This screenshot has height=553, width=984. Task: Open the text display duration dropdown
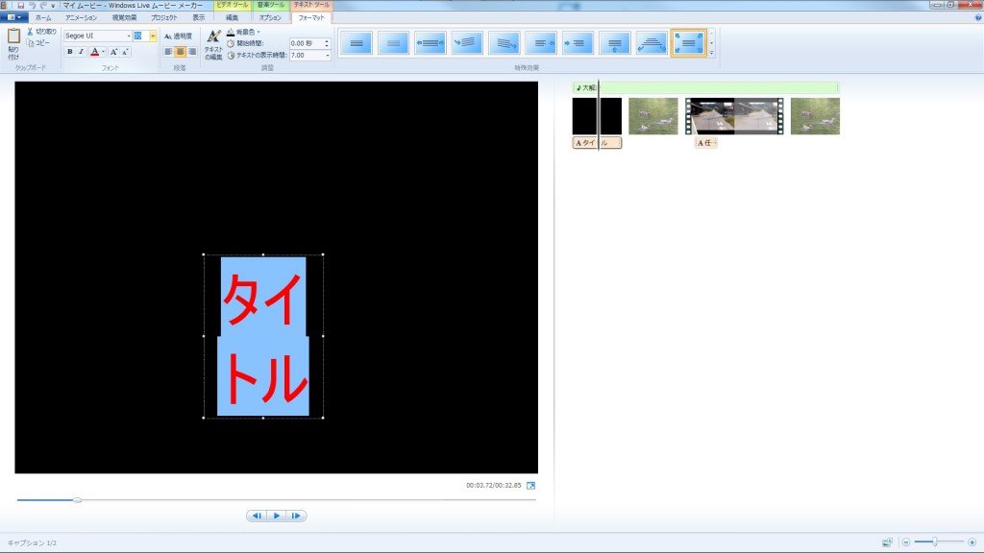point(327,55)
